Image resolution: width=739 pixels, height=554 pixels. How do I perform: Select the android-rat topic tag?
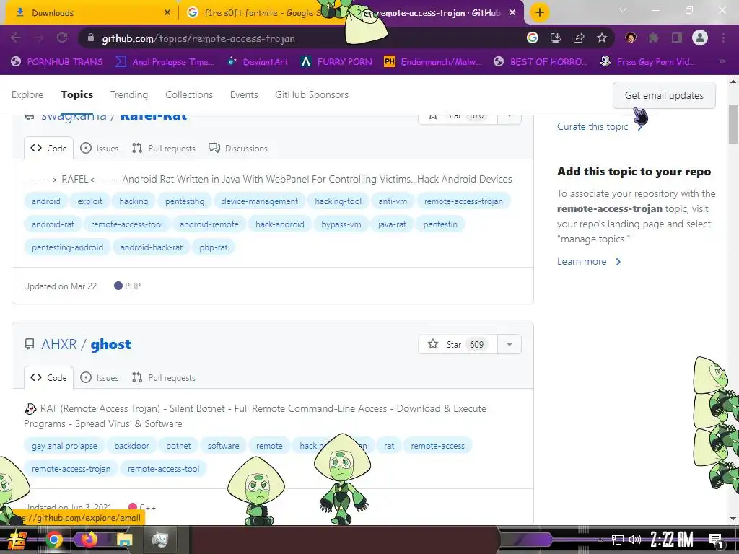pyautogui.click(x=53, y=224)
